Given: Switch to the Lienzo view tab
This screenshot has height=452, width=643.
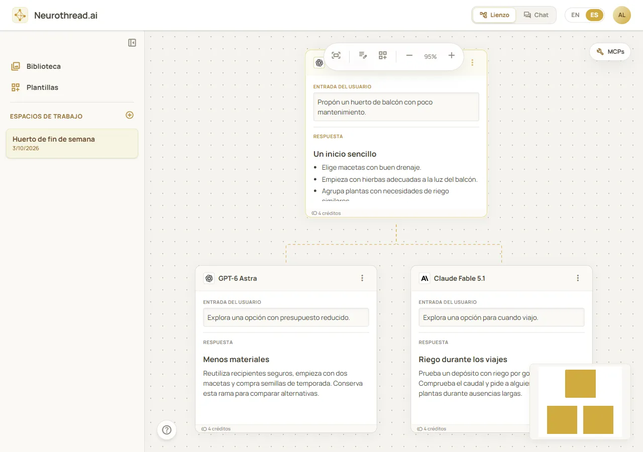Looking at the screenshot, I should [x=494, y=15].
